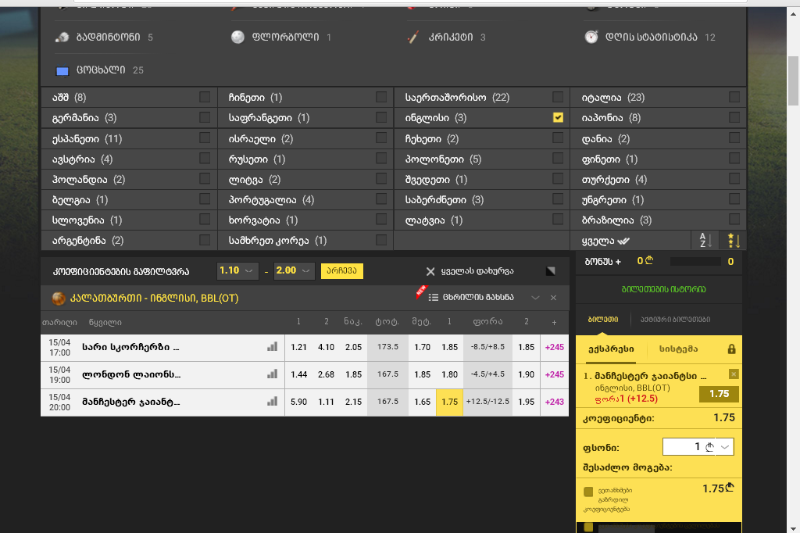Open statistics chart icon for ლონდონ ლაიონს
This screenshot has height=533, width=800.
[x=272, y=374]
